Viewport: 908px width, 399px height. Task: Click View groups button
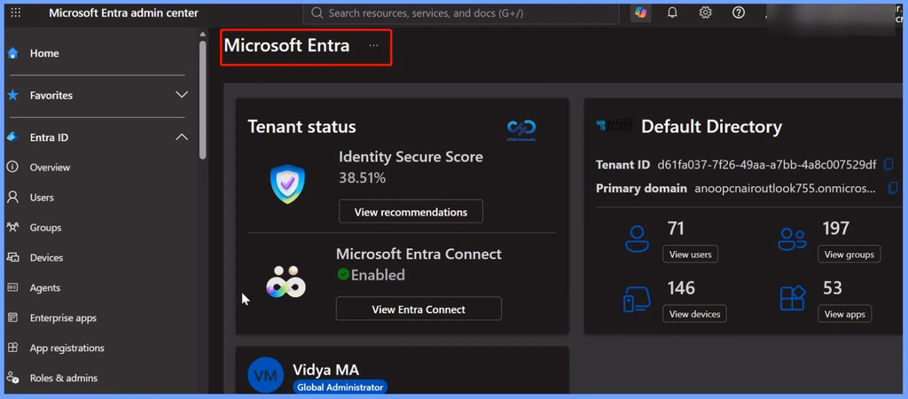point(849,254)
